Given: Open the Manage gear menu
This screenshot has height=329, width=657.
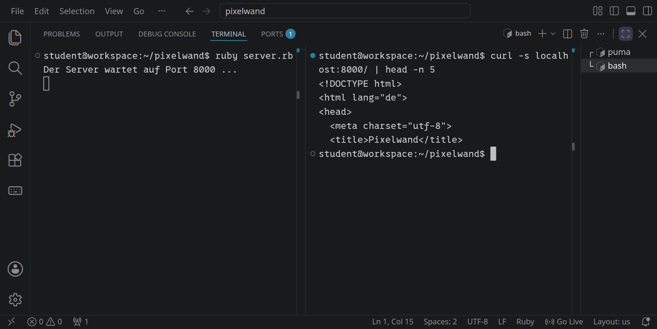Looking at the screenshot, I should pyautogui.click(x=15, y=300).
